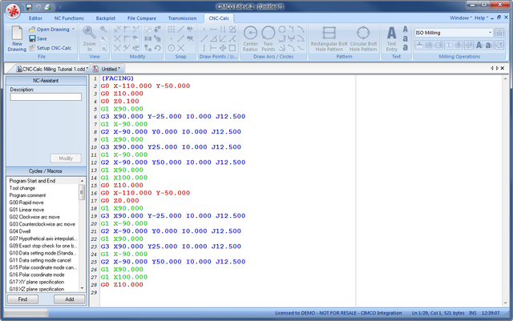Screen dimensions: 513x321
Task: Click the rotate arrow icon in Modify
Action: pyautogui.click(x=158, y=48)
